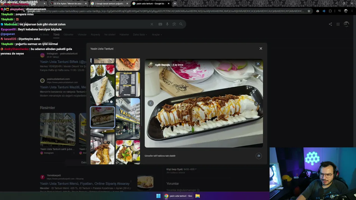Select the Yasin Usta storefront thumbnail

[128, 118]
